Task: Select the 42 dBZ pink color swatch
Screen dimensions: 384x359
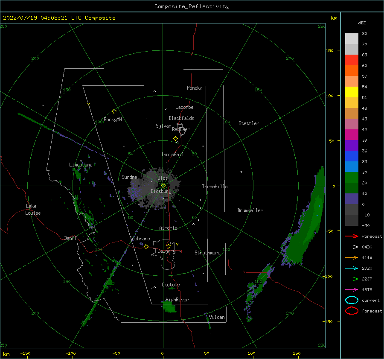Action: tap(352, 124)
